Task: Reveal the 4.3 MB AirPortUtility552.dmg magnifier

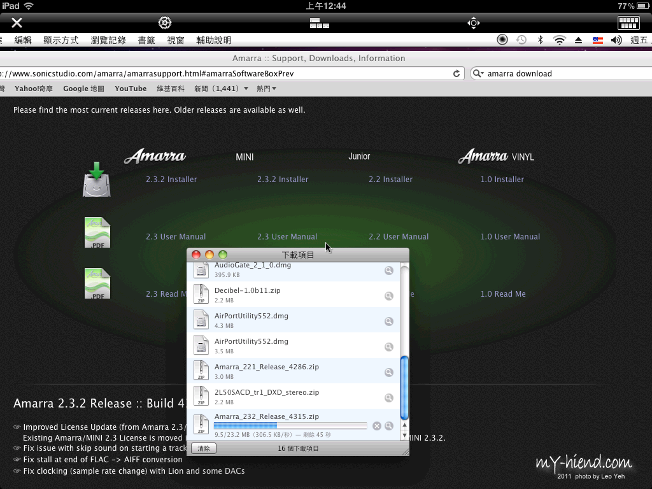Action: coord(389,322)
